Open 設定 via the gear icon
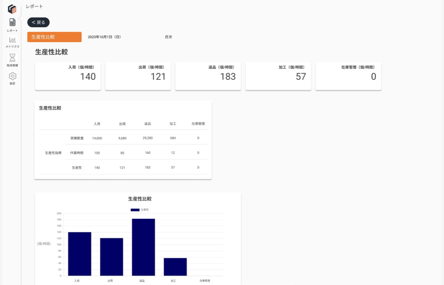 (x=13, y=76)
